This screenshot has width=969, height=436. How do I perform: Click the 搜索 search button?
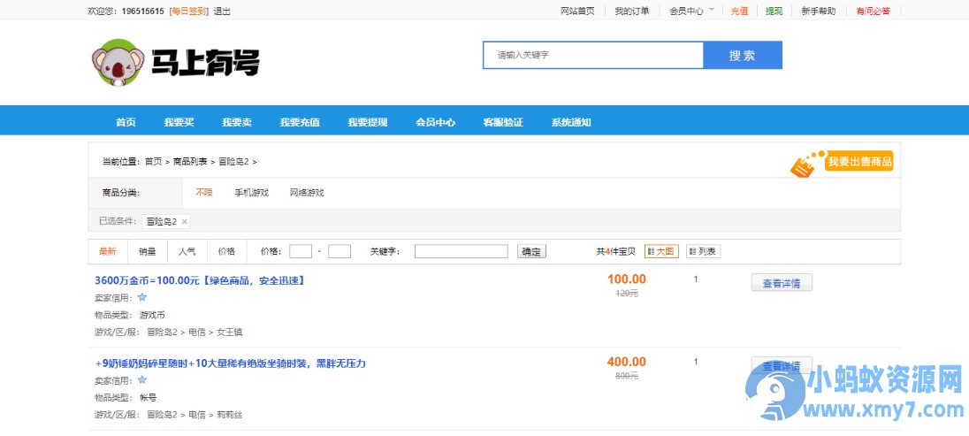click(x=743, y=55)
